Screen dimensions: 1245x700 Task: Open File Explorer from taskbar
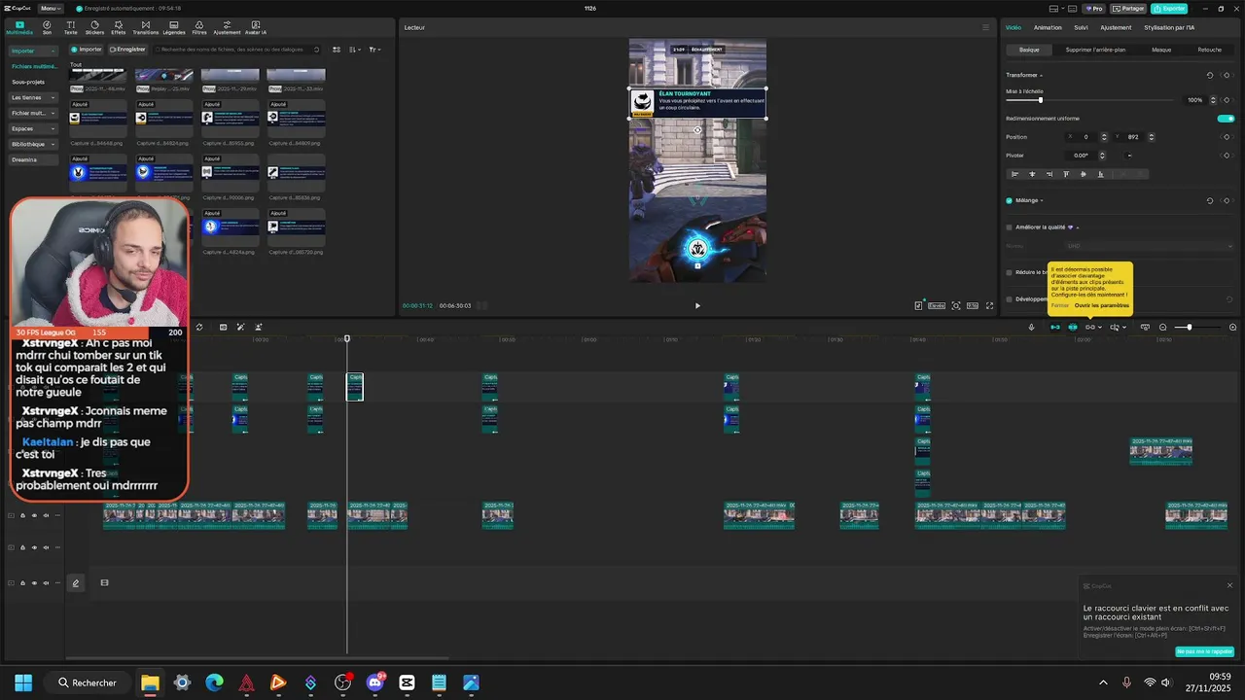(x=150, y=682)
